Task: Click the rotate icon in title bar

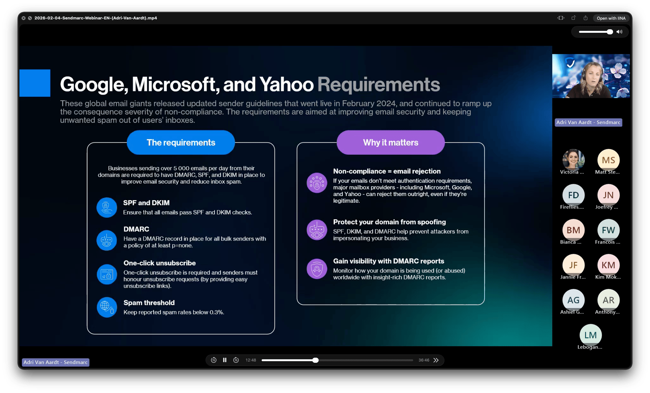Action: click(x=574, y=18)
